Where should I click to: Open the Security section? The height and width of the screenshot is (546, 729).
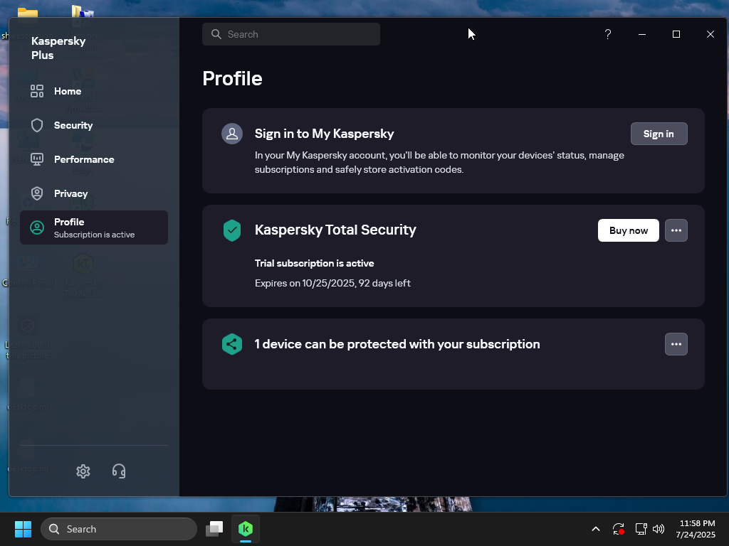(93, 125)
